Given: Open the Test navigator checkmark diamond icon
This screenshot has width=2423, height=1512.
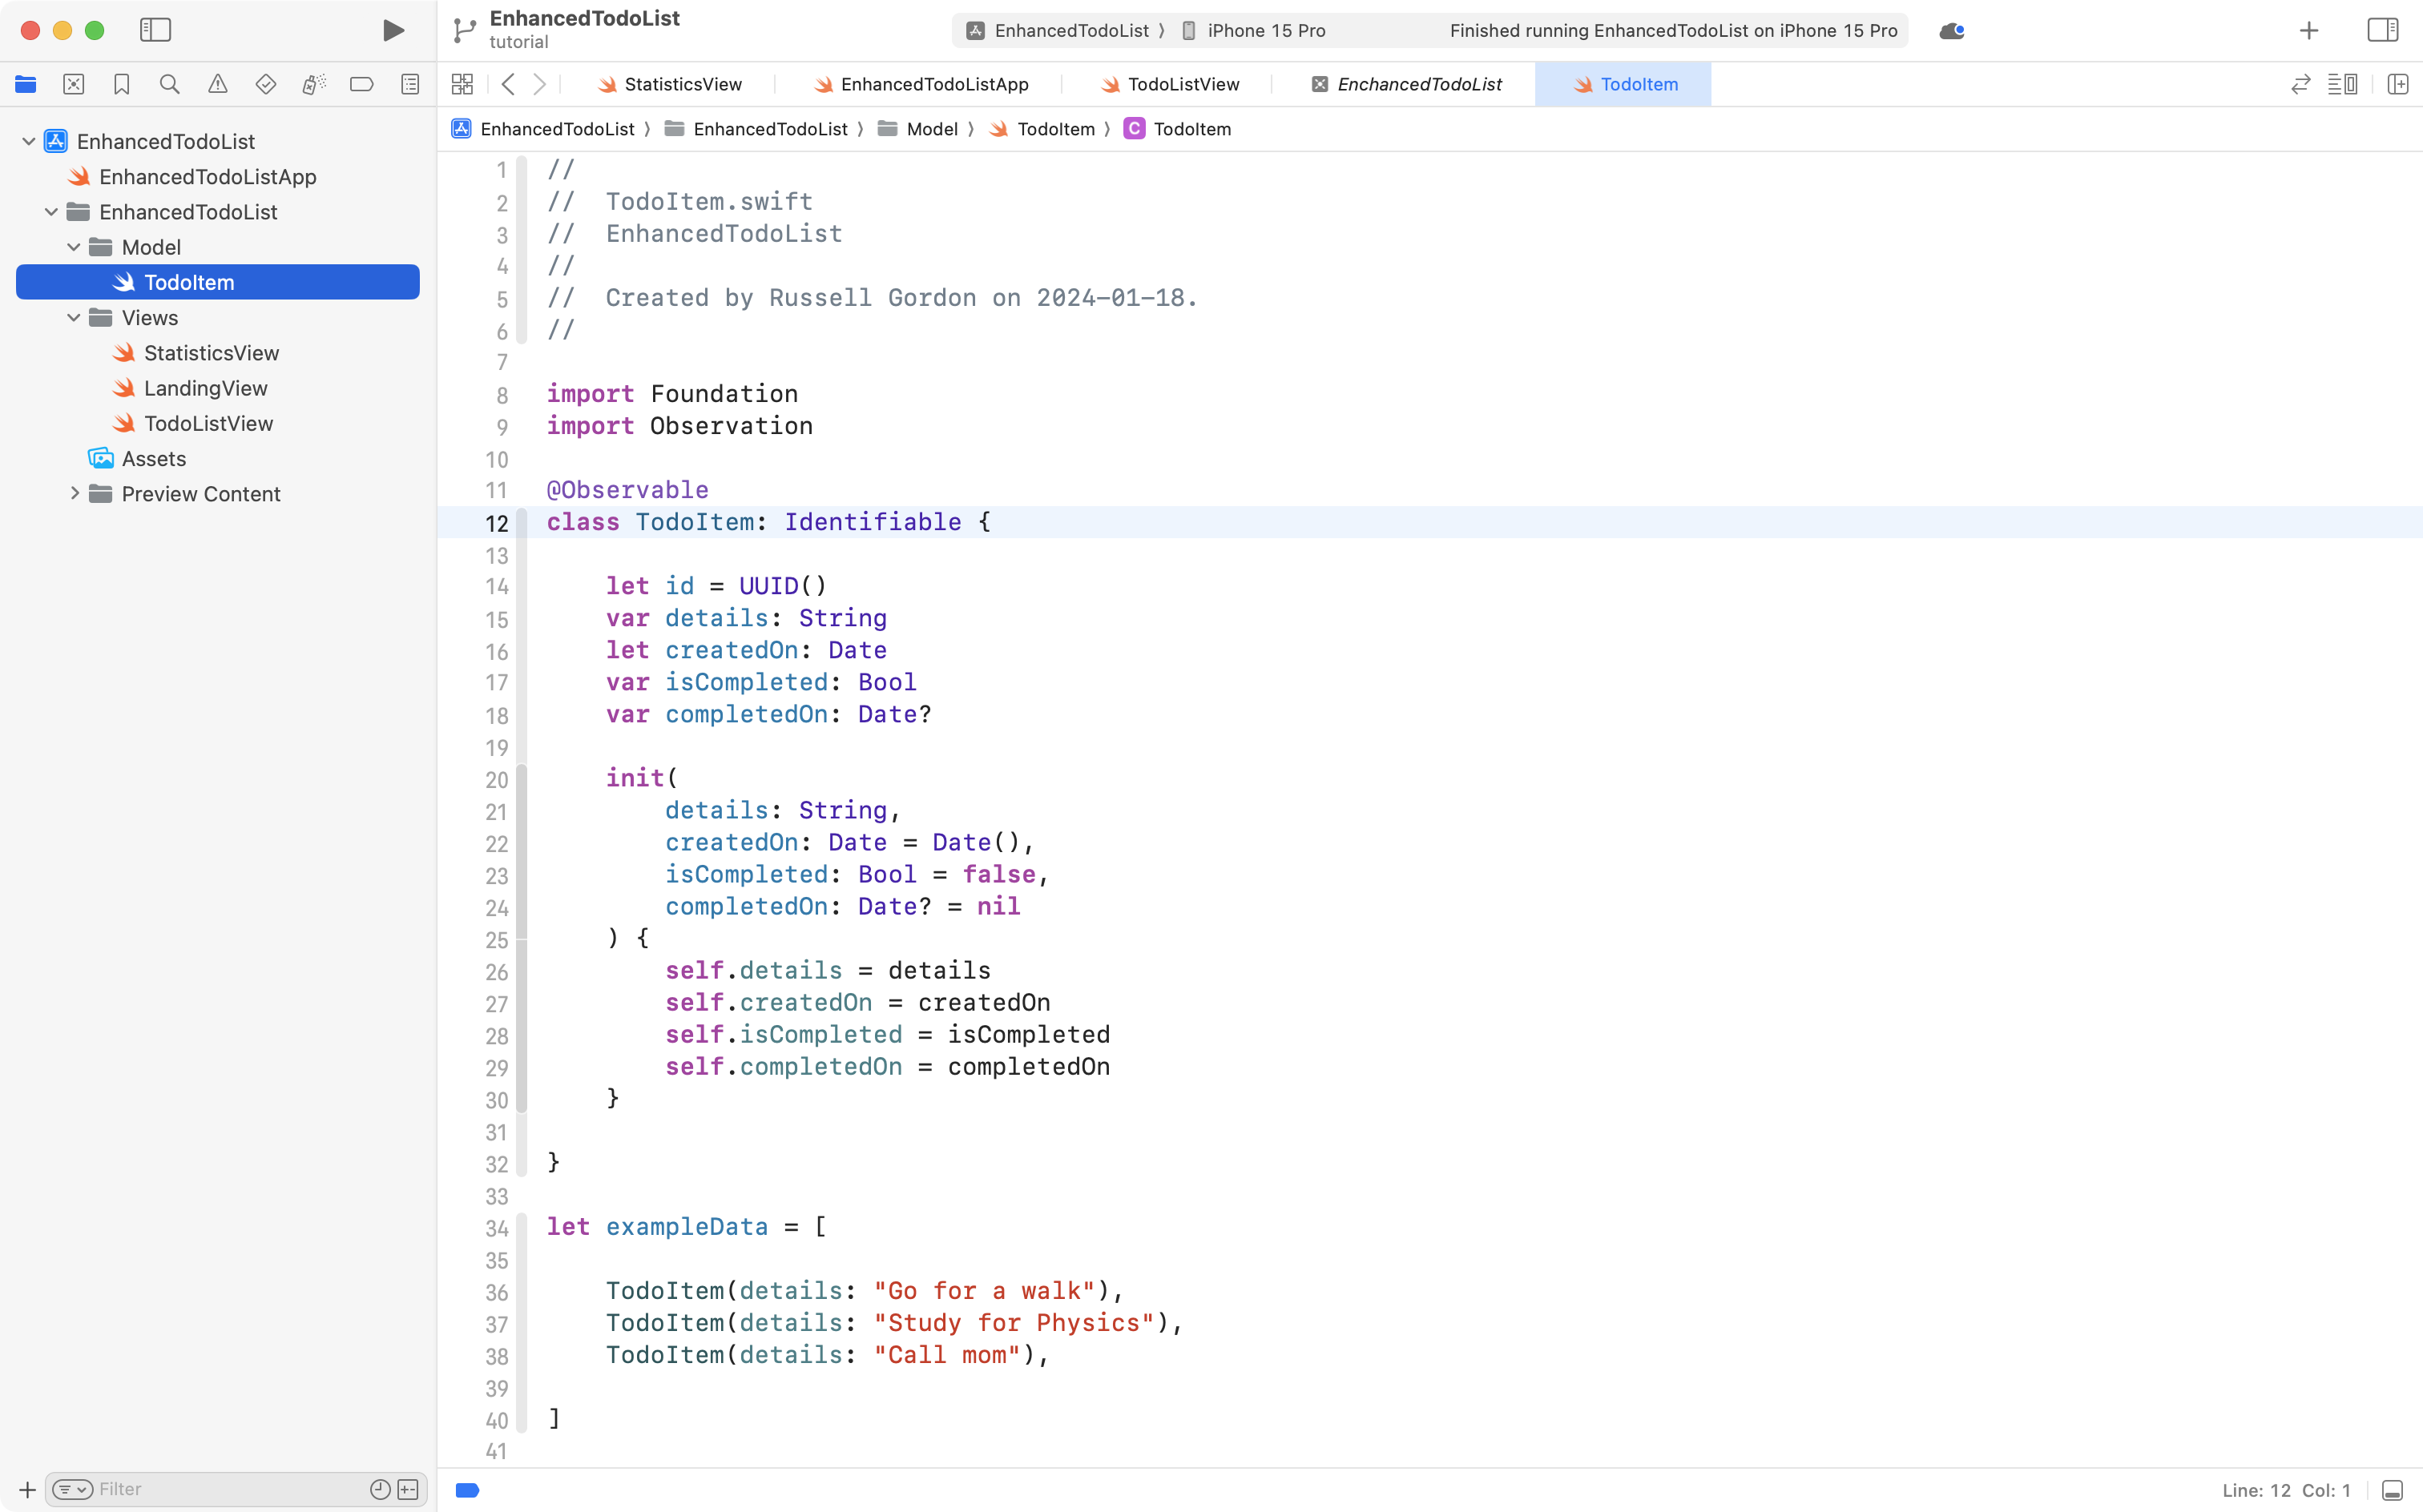Looking at the screenshot, I should 266,84.
